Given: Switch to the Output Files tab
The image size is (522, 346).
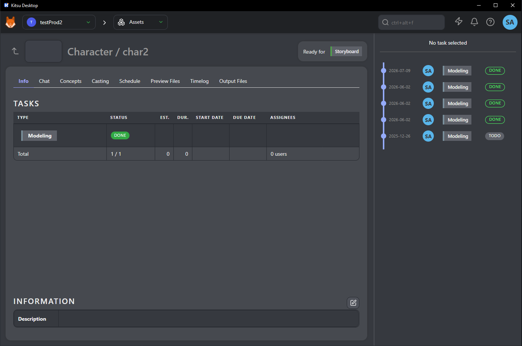Looking at the screenshot, I should point(233,81).
